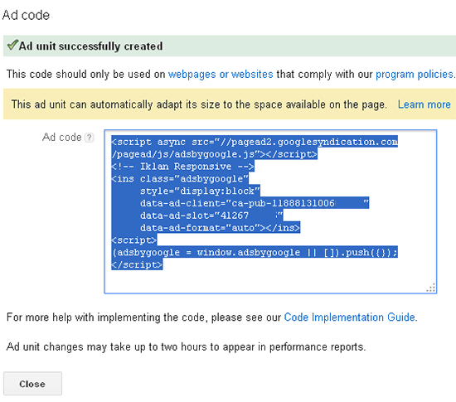The image size is (456, 402).
Task: Click the 'Iklan Responsive' comment line
Action: (x=183, y=167)
